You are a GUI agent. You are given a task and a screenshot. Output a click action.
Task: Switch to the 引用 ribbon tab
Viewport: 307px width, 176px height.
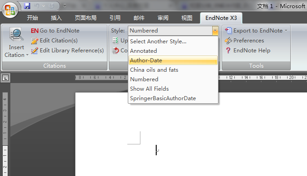(x=115, y=18)
